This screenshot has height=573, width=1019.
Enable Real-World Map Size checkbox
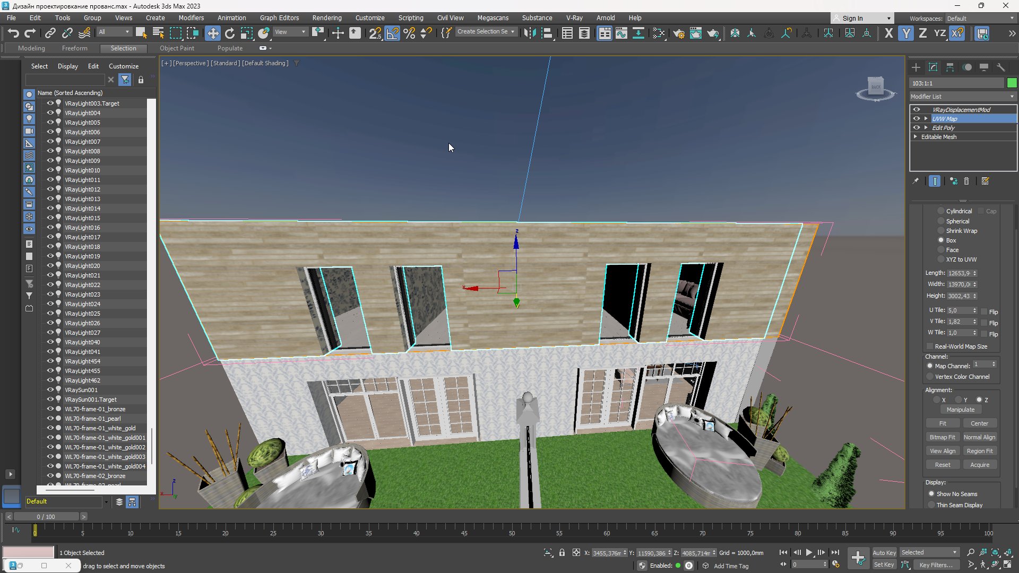930,346
